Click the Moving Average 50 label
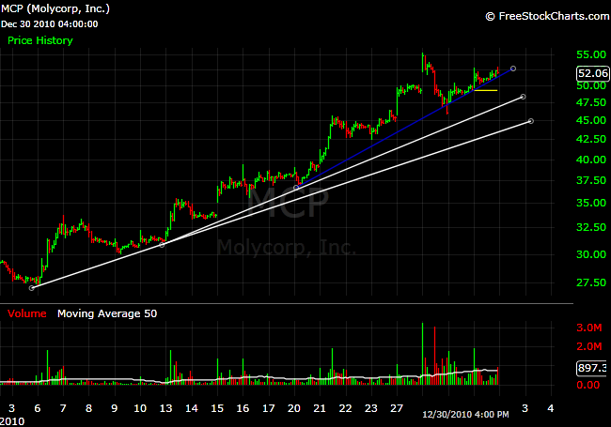611x427 pixels. [x=107, y=313]
